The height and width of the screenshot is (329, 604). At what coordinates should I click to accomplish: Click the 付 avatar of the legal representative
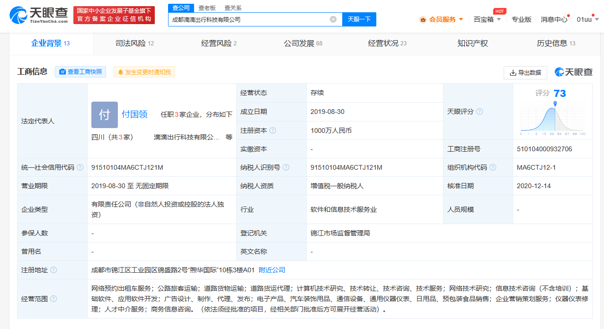(x=105, y=115)
